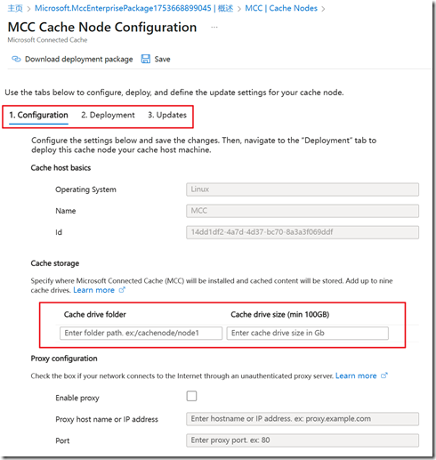Click the proxy Port input field
436x460 pixels.
(303, 440)
